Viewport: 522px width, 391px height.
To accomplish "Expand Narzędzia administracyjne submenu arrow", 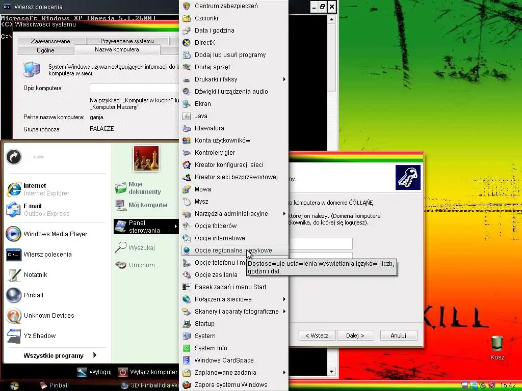I will (284, 213).
